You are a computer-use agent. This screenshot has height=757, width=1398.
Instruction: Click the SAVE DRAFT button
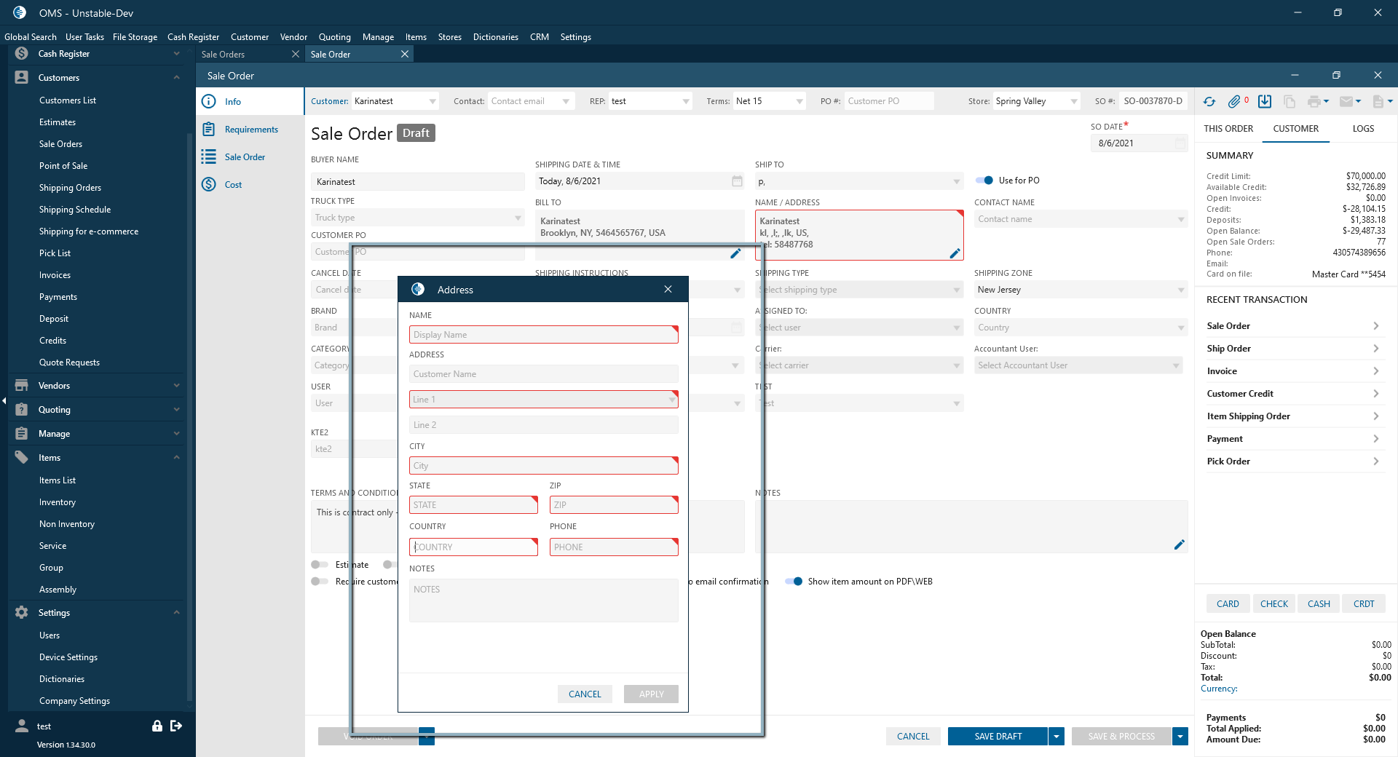[x=998, y=737]
